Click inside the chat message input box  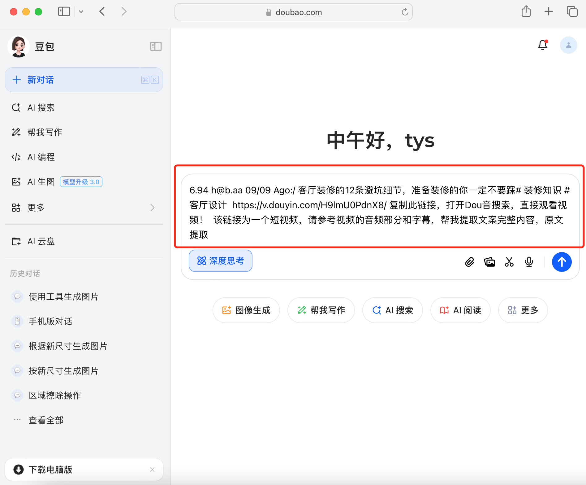tap(380, 212)
